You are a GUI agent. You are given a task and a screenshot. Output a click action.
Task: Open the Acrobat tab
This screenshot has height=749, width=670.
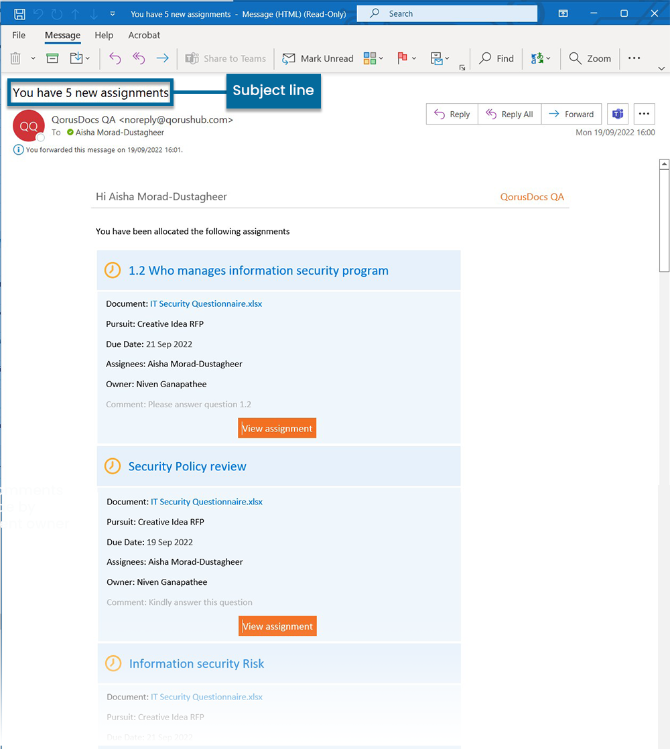pyautogui.click(x=144, y=36)
